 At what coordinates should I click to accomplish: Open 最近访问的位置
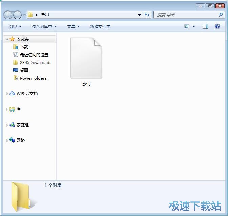[x=34, y=55]
